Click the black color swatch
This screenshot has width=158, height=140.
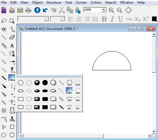[154, 19]
